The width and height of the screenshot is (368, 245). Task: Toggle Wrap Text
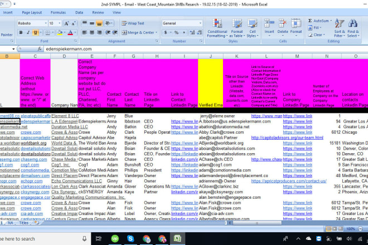pyautogui.click(x=133, y=23)
